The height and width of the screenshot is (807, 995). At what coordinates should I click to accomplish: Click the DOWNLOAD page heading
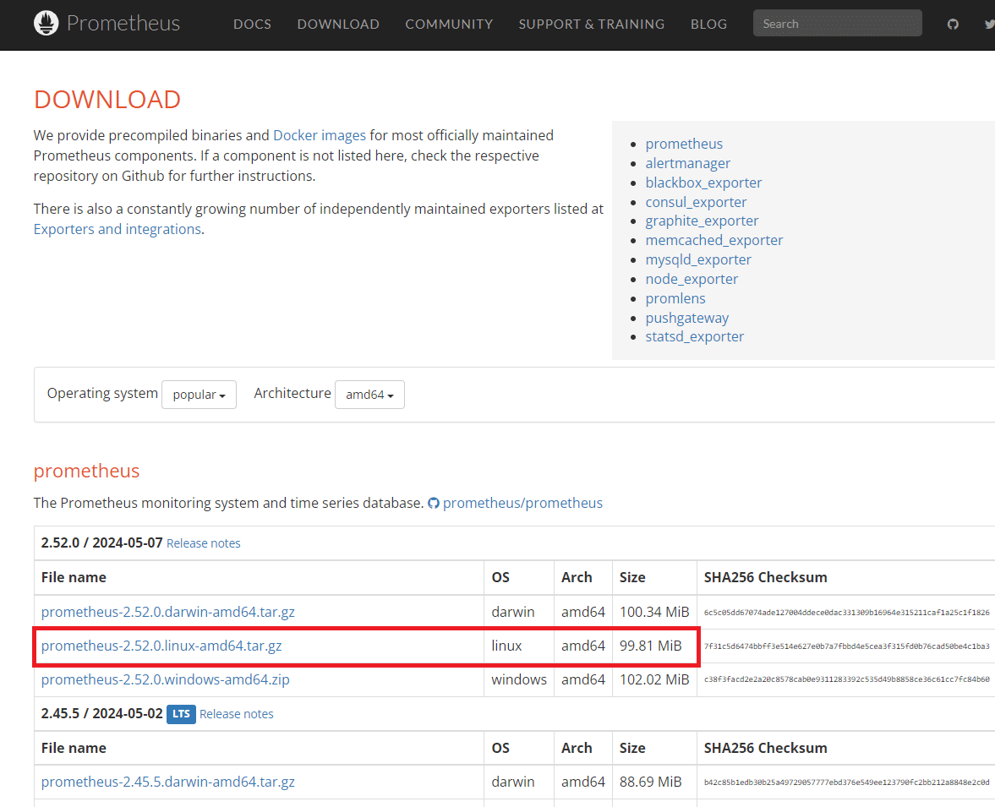107,100
